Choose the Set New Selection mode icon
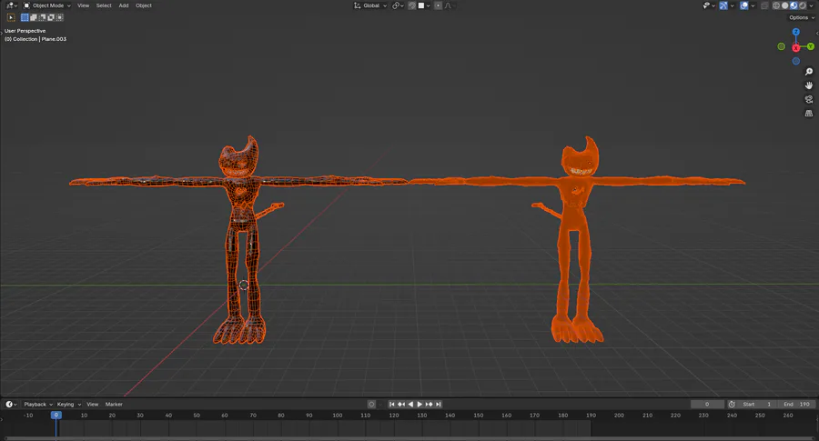The width and height of the screenshot is (819, 441). point(25,17)
